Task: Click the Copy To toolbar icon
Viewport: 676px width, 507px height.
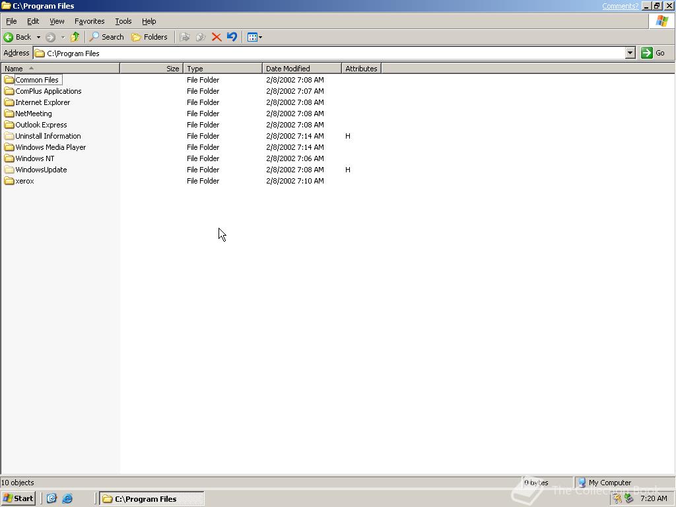Action: [x=201, y=37]
